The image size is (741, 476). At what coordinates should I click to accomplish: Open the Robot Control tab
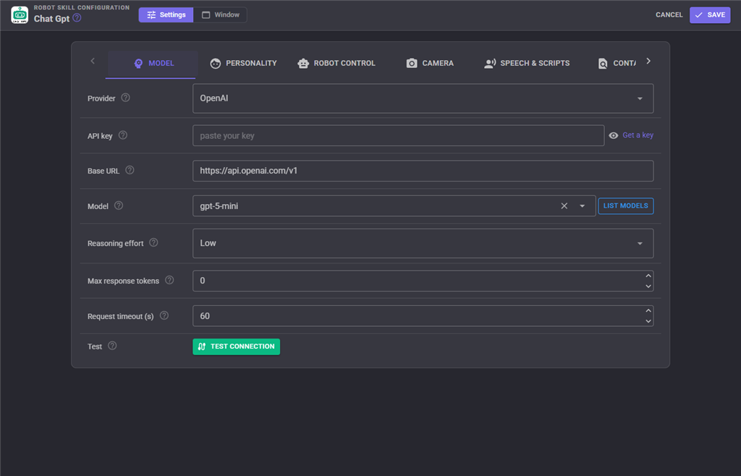coord(336,64)
